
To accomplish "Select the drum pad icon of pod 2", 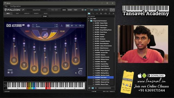I will click(24, 65).
